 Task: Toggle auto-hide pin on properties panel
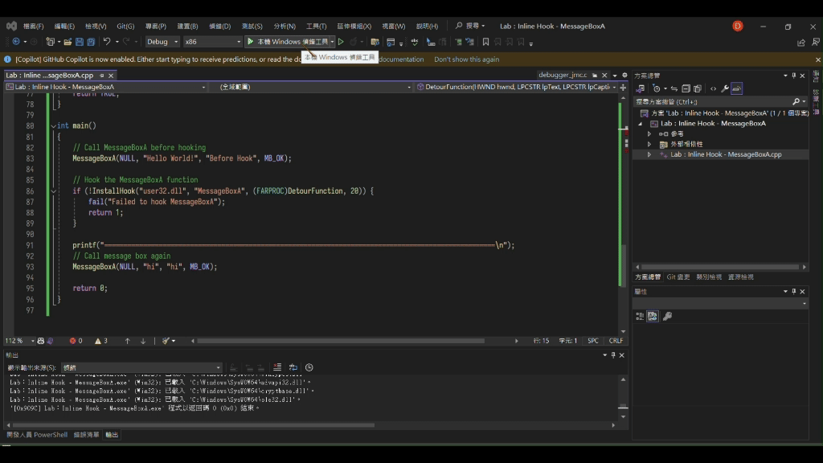793,291
